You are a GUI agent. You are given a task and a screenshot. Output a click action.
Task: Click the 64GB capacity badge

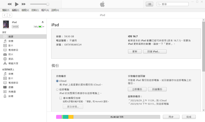15,27
